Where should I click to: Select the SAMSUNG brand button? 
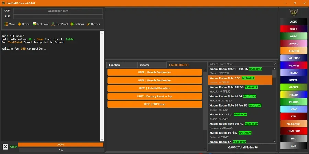tap(294, 58)
